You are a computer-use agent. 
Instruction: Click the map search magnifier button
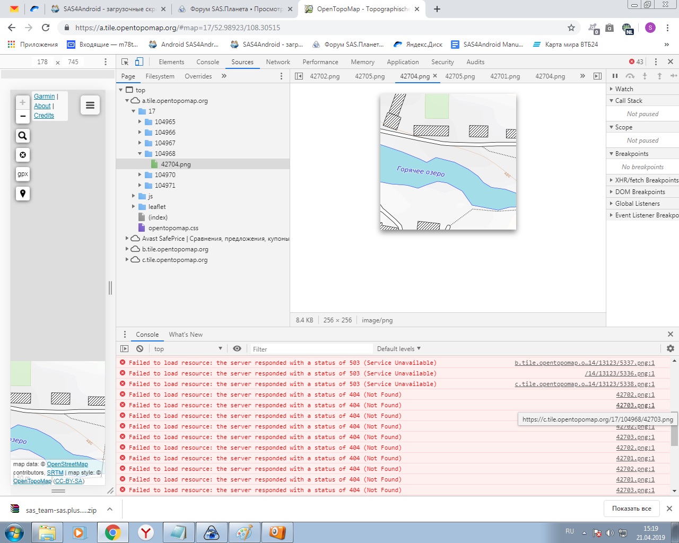point(22,136)
